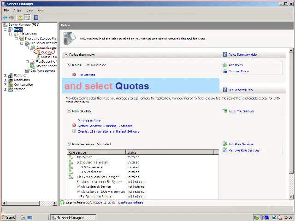Click the Configure refresh link
Screen dimensions: 295x221
(x=130, y=203)
